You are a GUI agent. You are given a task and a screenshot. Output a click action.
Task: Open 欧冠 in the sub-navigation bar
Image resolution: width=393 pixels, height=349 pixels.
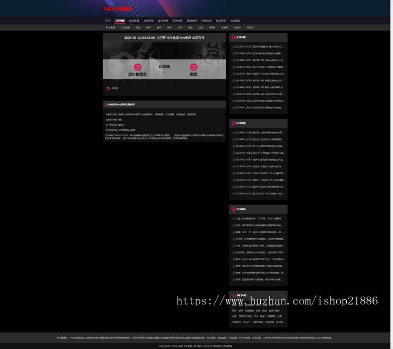pos(190,28)
